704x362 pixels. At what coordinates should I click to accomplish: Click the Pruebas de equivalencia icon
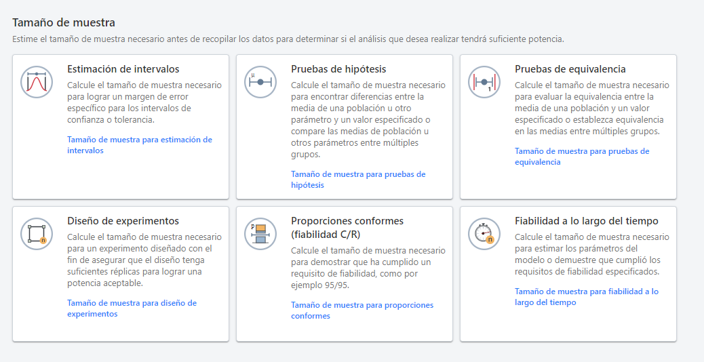click(484, 82)
